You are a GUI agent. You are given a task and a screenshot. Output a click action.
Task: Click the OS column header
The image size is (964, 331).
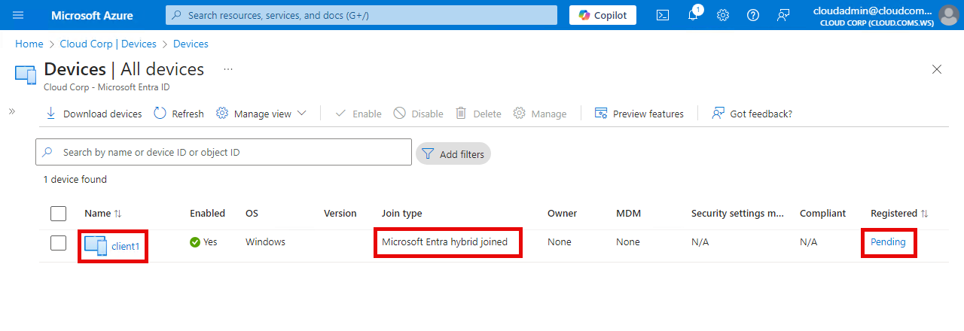pos(252,214)
